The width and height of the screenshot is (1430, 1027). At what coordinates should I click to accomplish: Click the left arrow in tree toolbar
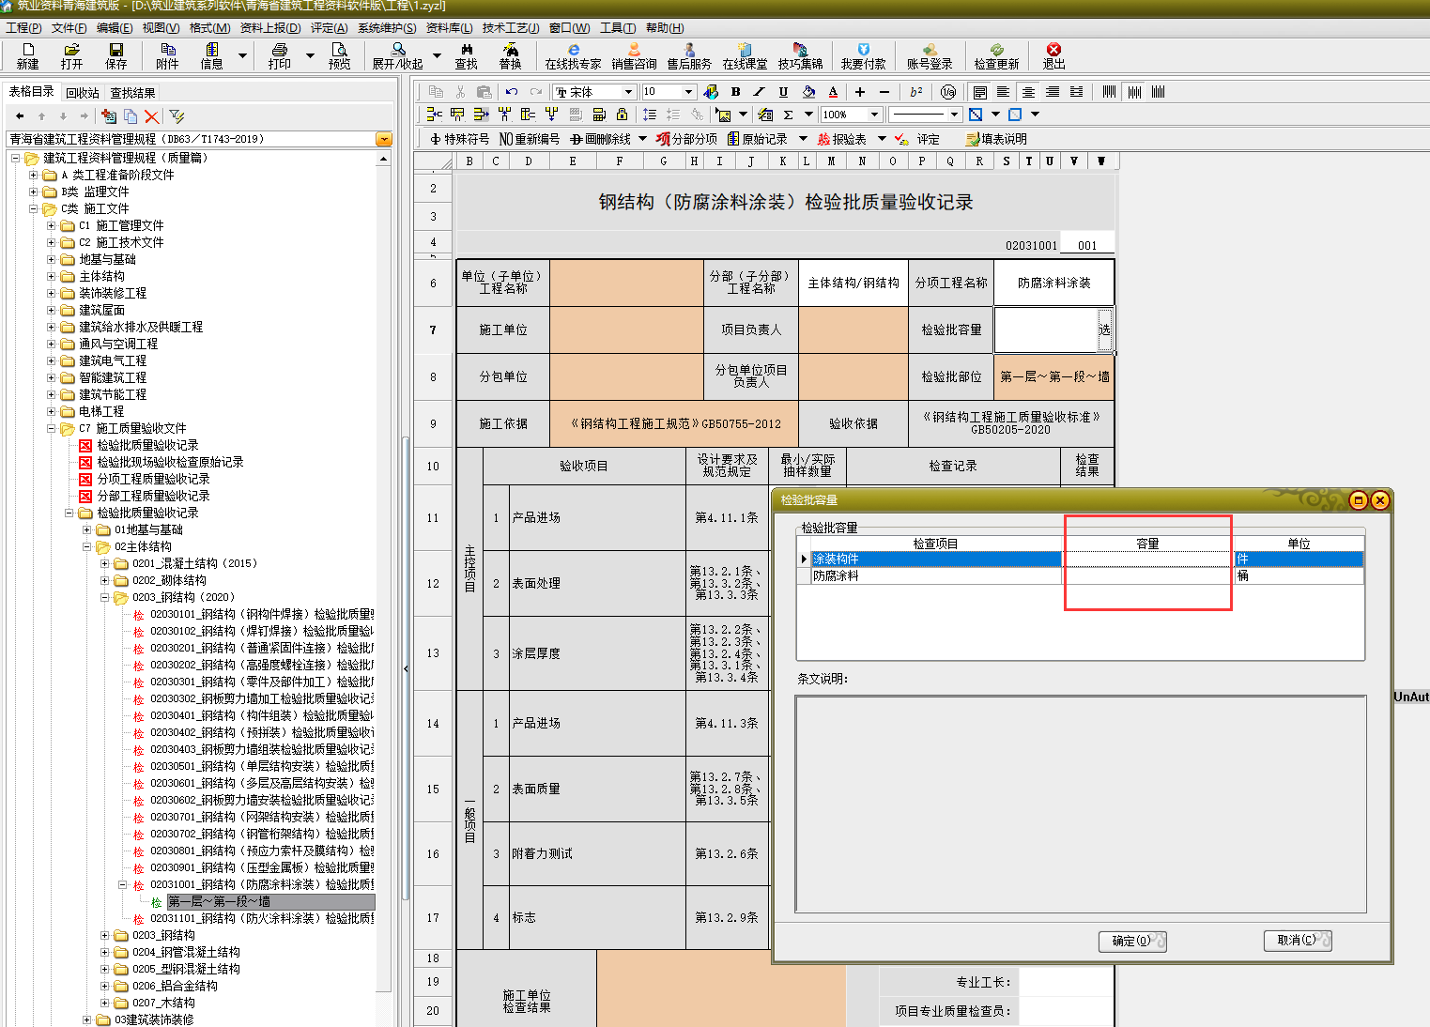pos(20,116)
